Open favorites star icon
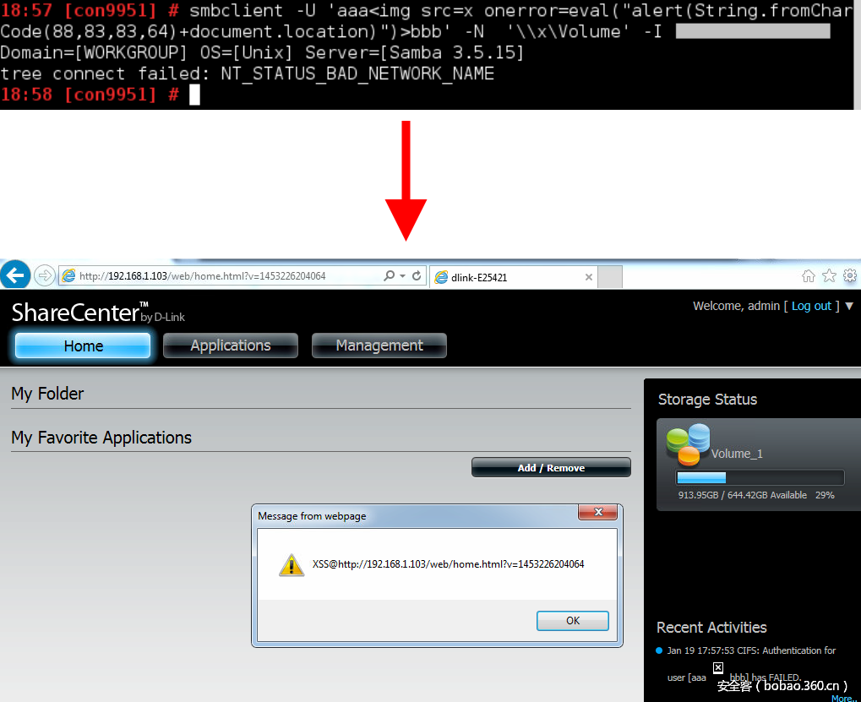861x702 pixels. tap(829, 275)
